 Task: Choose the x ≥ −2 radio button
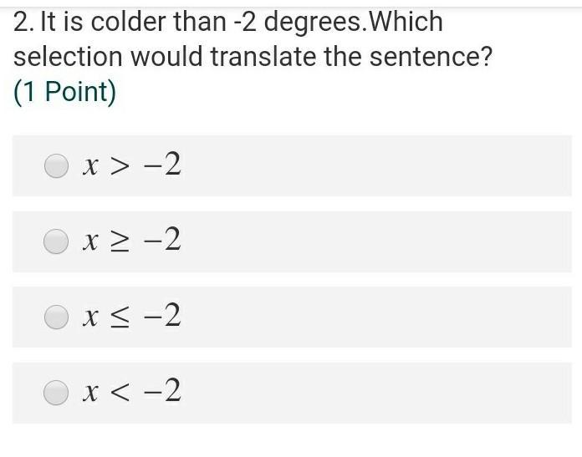coord(56,241)
